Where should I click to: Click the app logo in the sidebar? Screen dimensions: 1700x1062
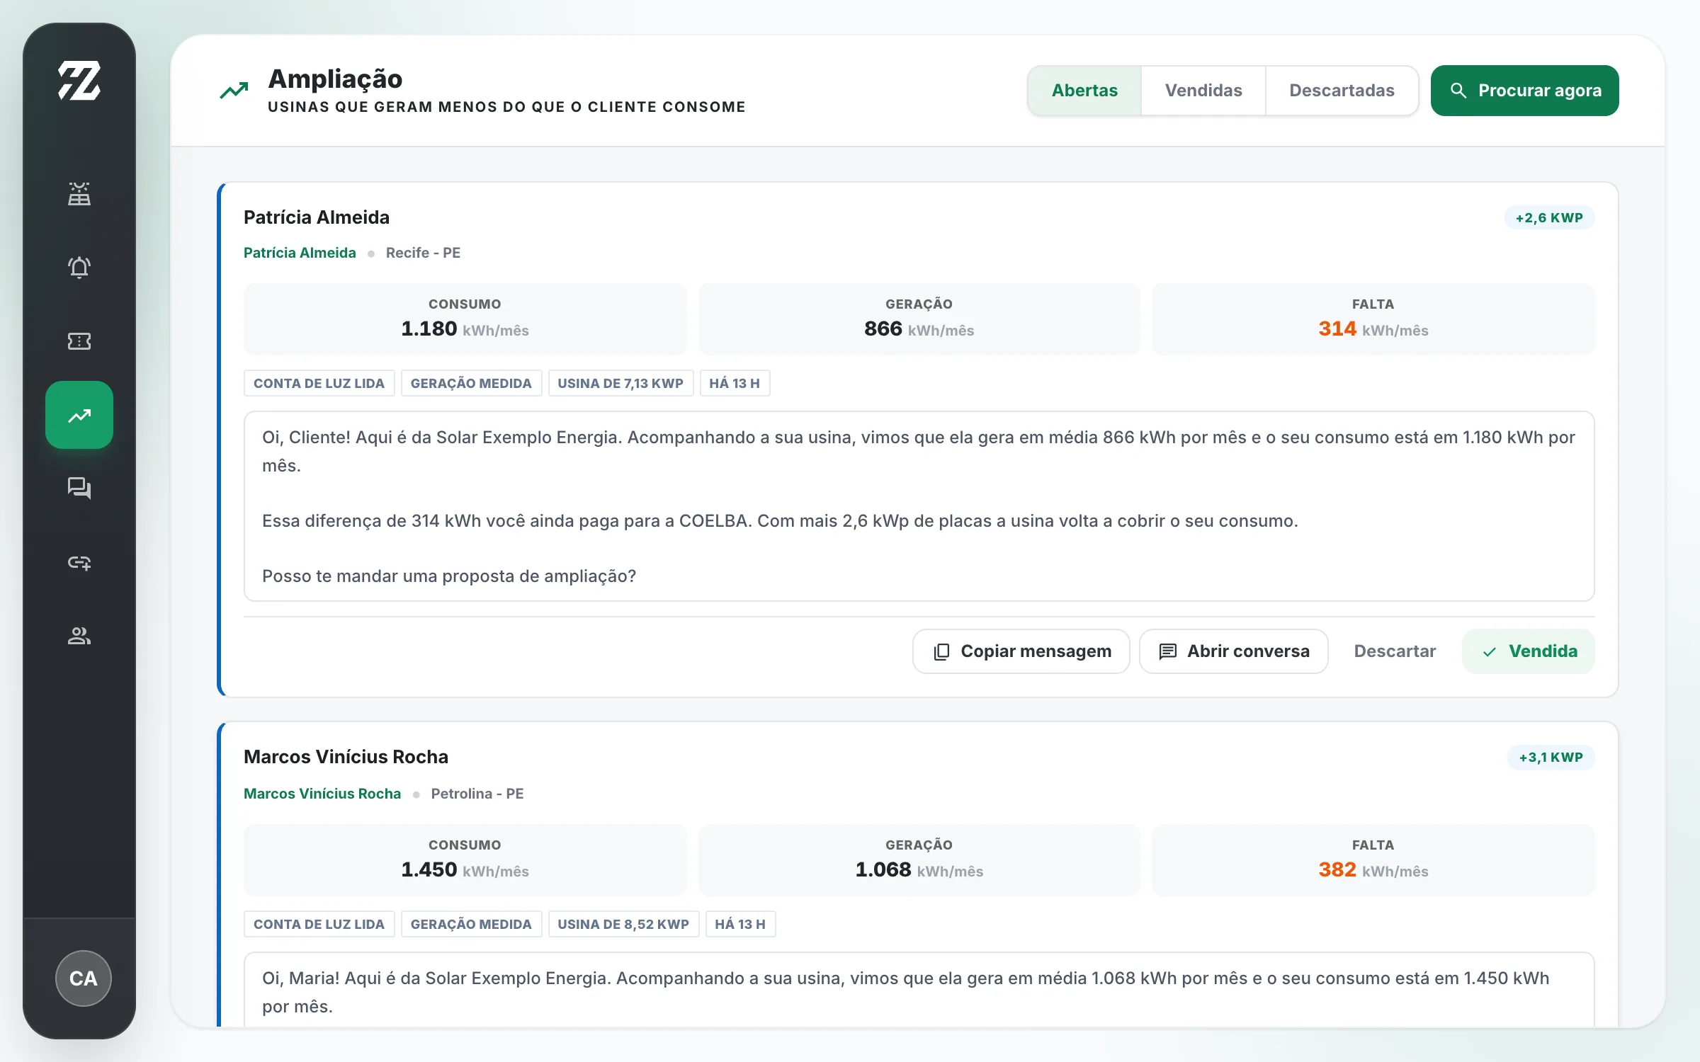point(79,81)
